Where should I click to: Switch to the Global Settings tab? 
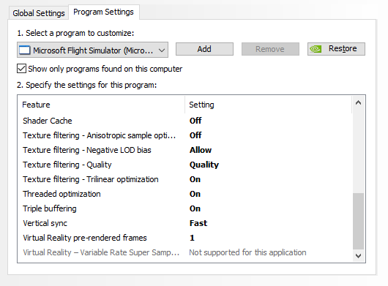[39, 13]
